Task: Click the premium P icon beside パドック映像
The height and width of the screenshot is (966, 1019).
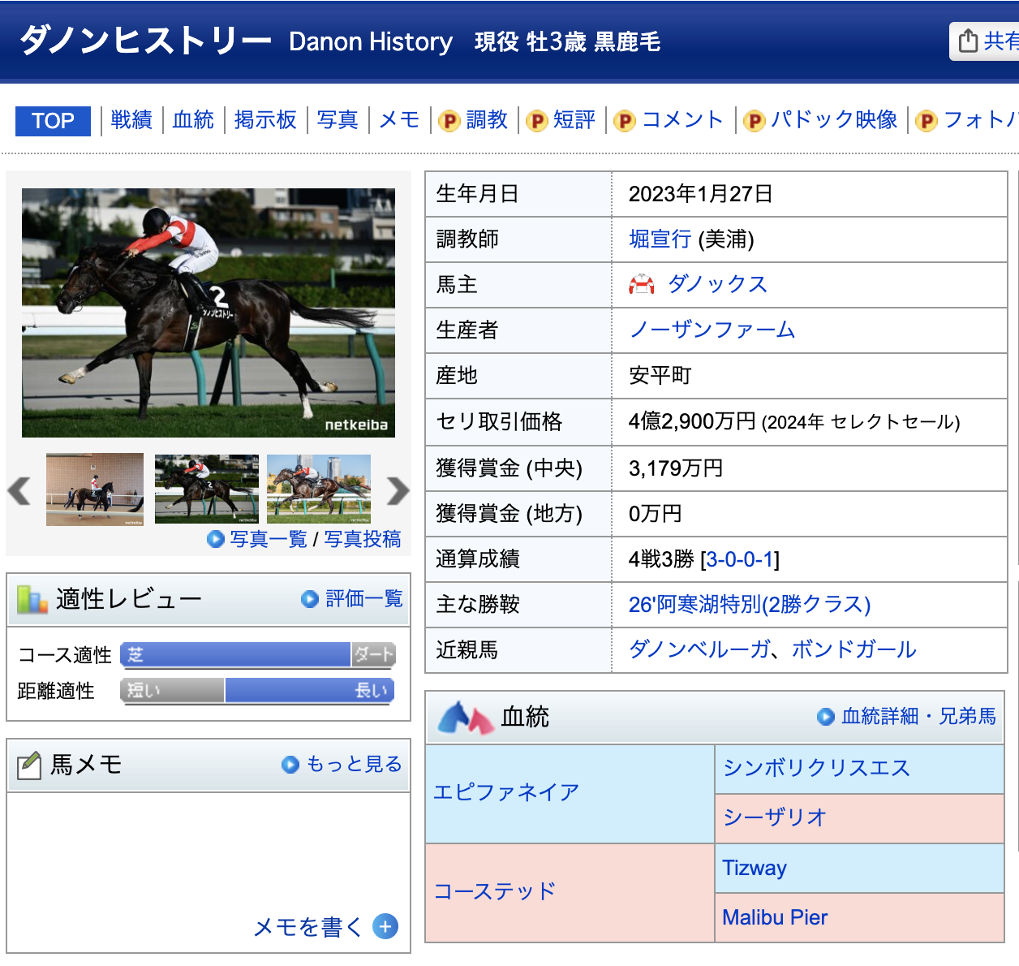Action: coord(755,121)
